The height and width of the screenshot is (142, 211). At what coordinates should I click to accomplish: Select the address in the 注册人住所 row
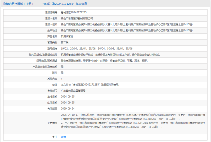click(x=127, y=24)
